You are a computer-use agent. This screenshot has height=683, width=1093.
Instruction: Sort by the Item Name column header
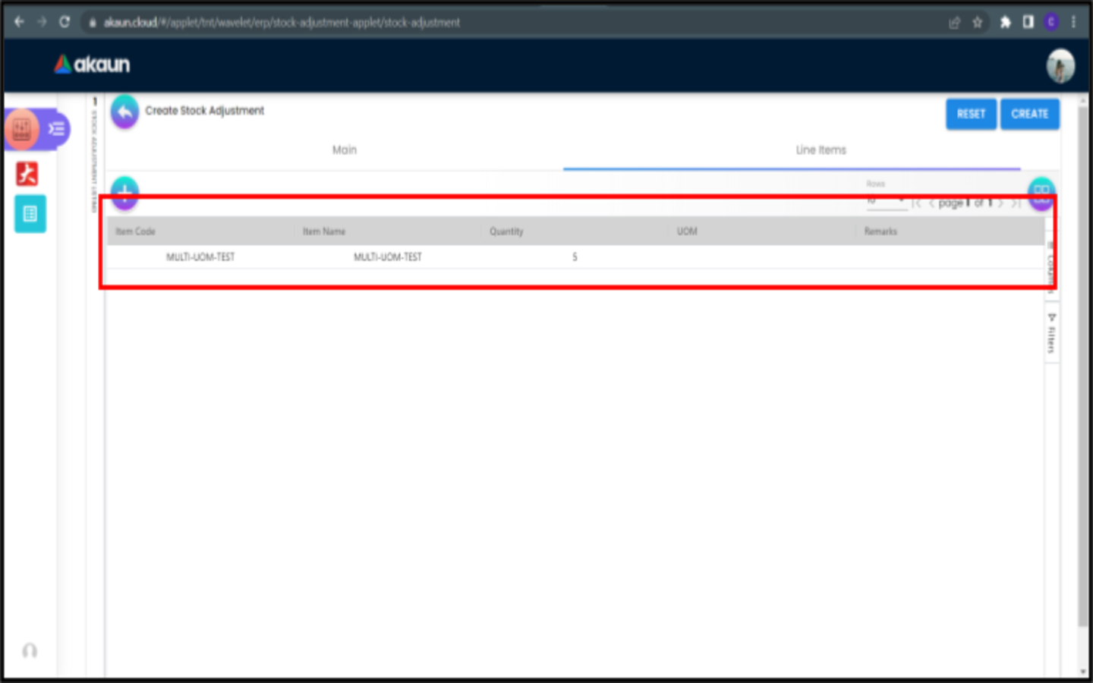pos(324,231)
